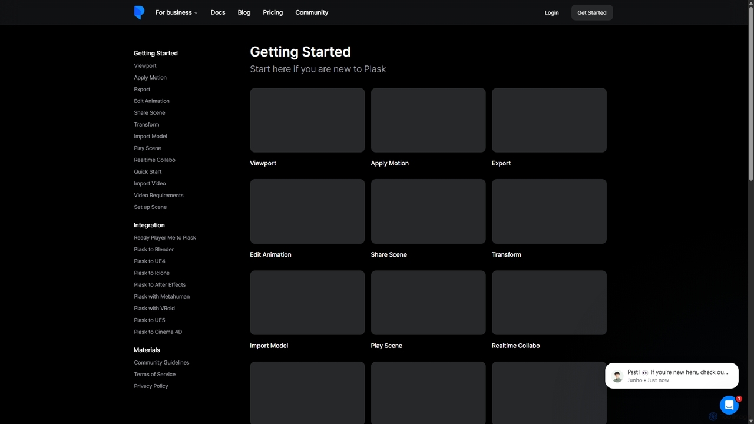
Task: Open the Realtime Collabo card thumbnail
Action: click(x=549, y=303)
